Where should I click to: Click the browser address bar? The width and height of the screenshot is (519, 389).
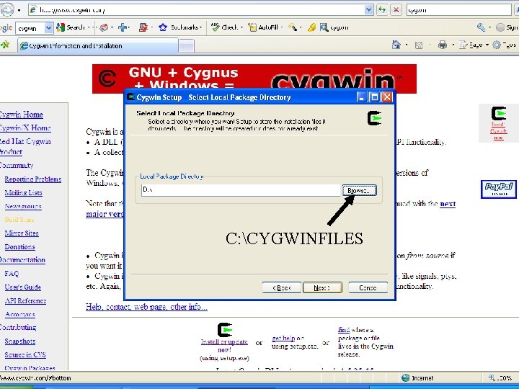point(197,10)
